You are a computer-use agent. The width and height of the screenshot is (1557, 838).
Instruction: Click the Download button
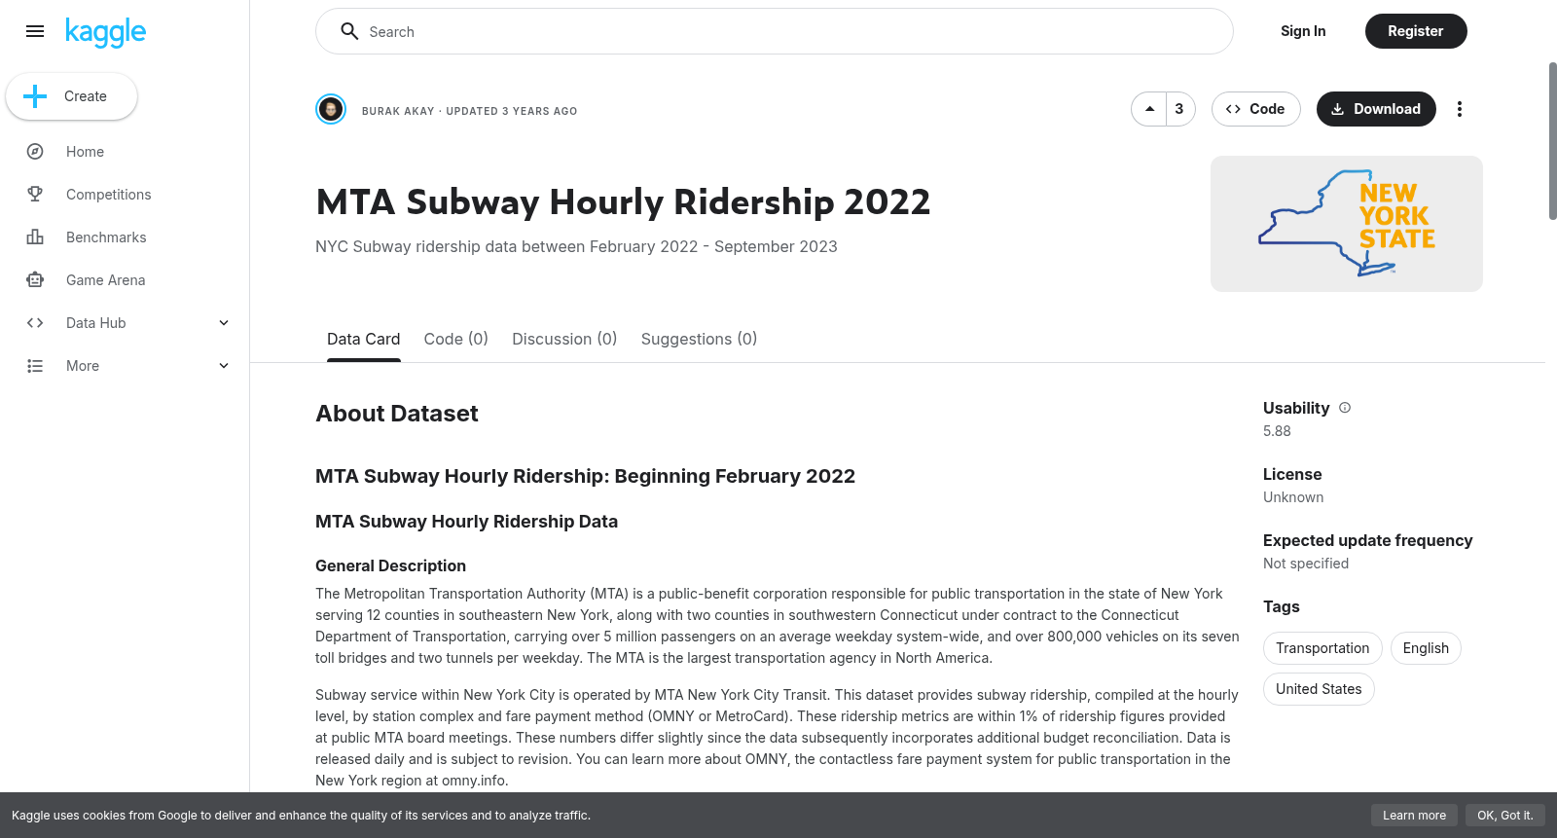1376,109
